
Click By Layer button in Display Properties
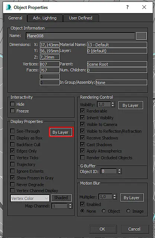click(60, 132)
